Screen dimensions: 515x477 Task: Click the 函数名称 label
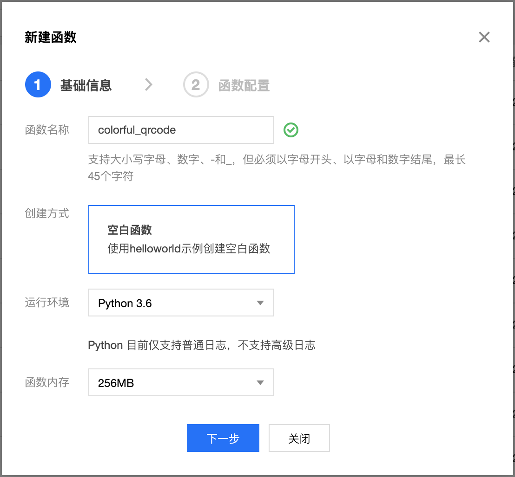[46, 130]
